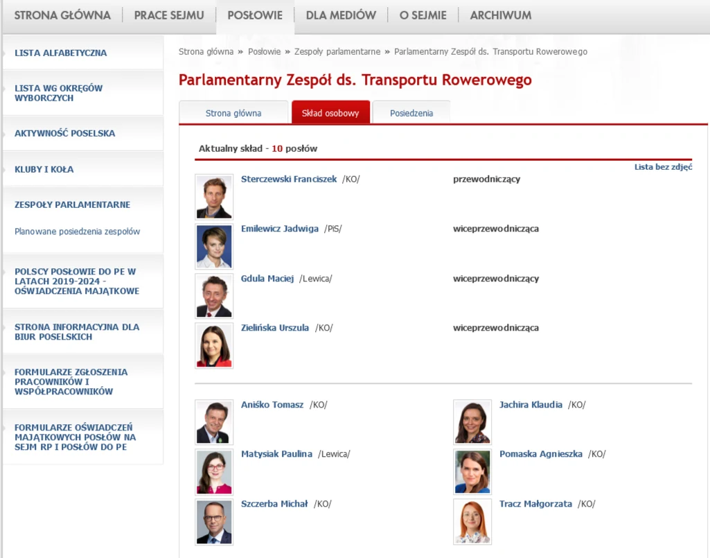Viewport: 710px width, 558px height.
Task: Click the Lista bez zdjęć link
Action: (x=663, y=167)
